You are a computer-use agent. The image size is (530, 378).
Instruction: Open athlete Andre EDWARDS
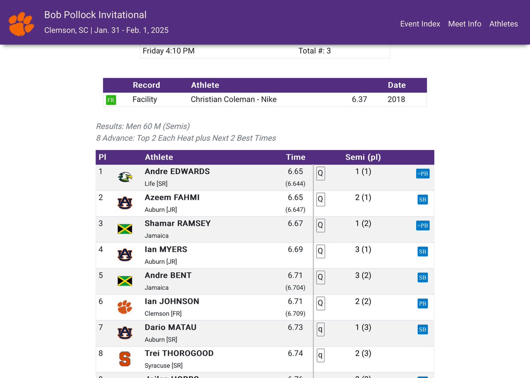[177, 171]
